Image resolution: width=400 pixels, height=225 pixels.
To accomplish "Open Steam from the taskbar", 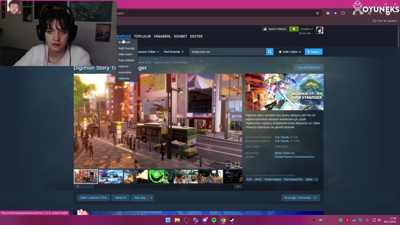I will pos(232,220).
